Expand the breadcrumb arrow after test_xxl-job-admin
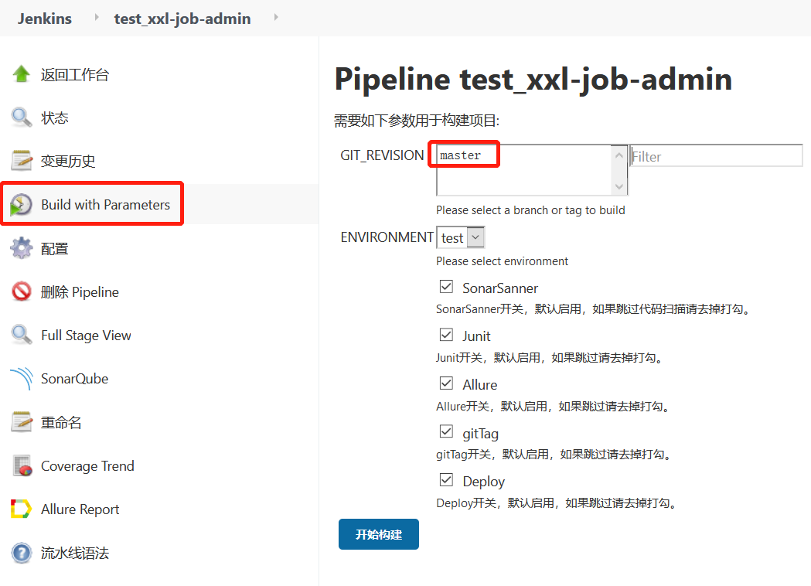 (276, 18)
